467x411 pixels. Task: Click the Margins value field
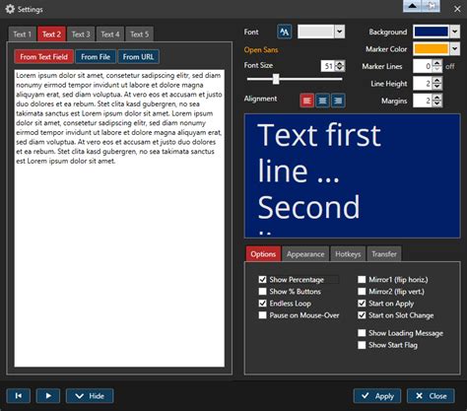point(423,101)
